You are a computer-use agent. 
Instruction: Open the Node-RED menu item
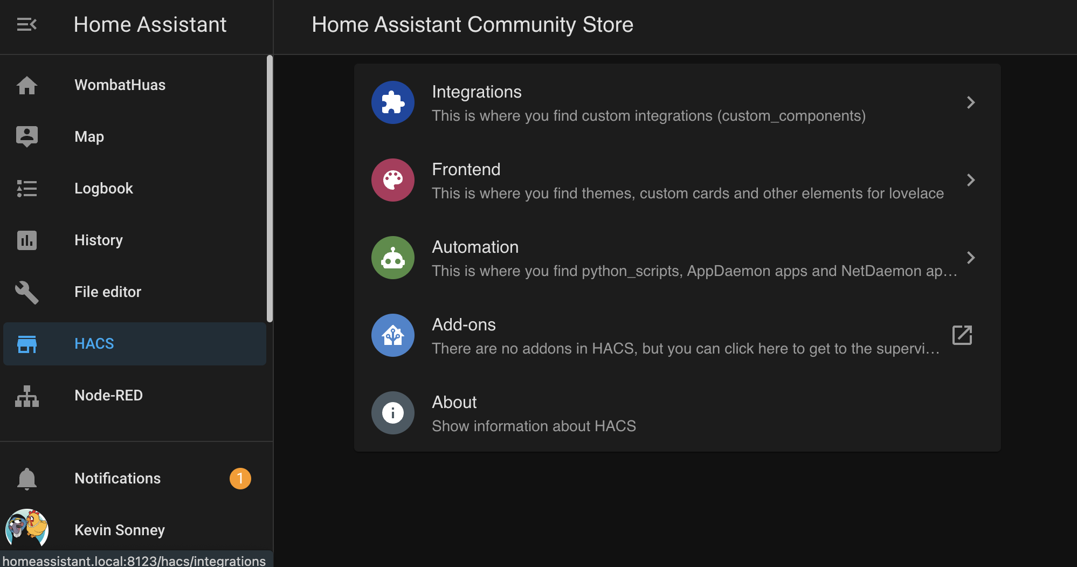pos(135,396)
